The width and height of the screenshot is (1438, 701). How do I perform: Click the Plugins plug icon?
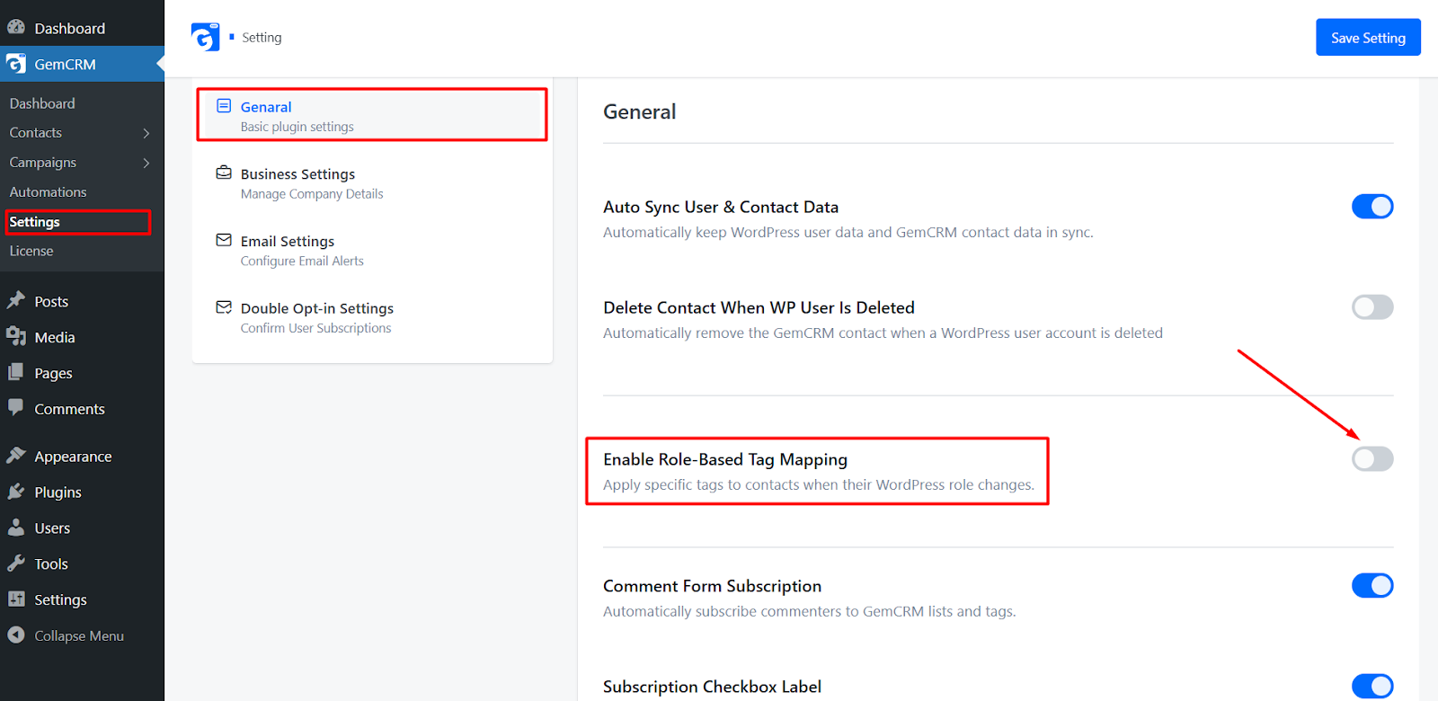[x=16, y=492]
